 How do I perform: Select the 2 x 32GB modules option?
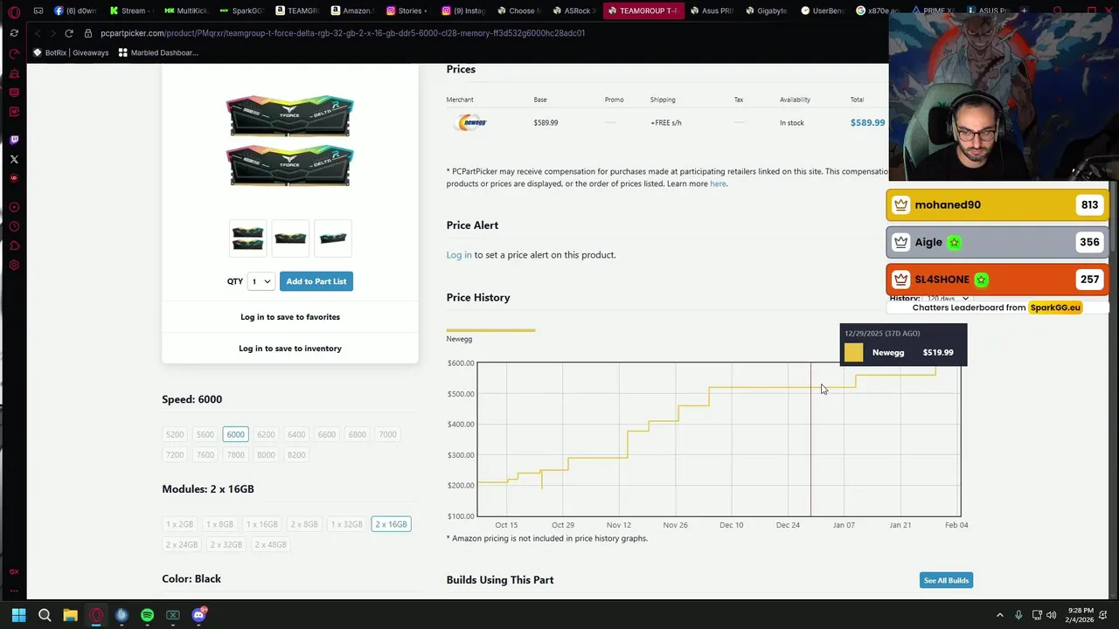[x=226, y=544]
